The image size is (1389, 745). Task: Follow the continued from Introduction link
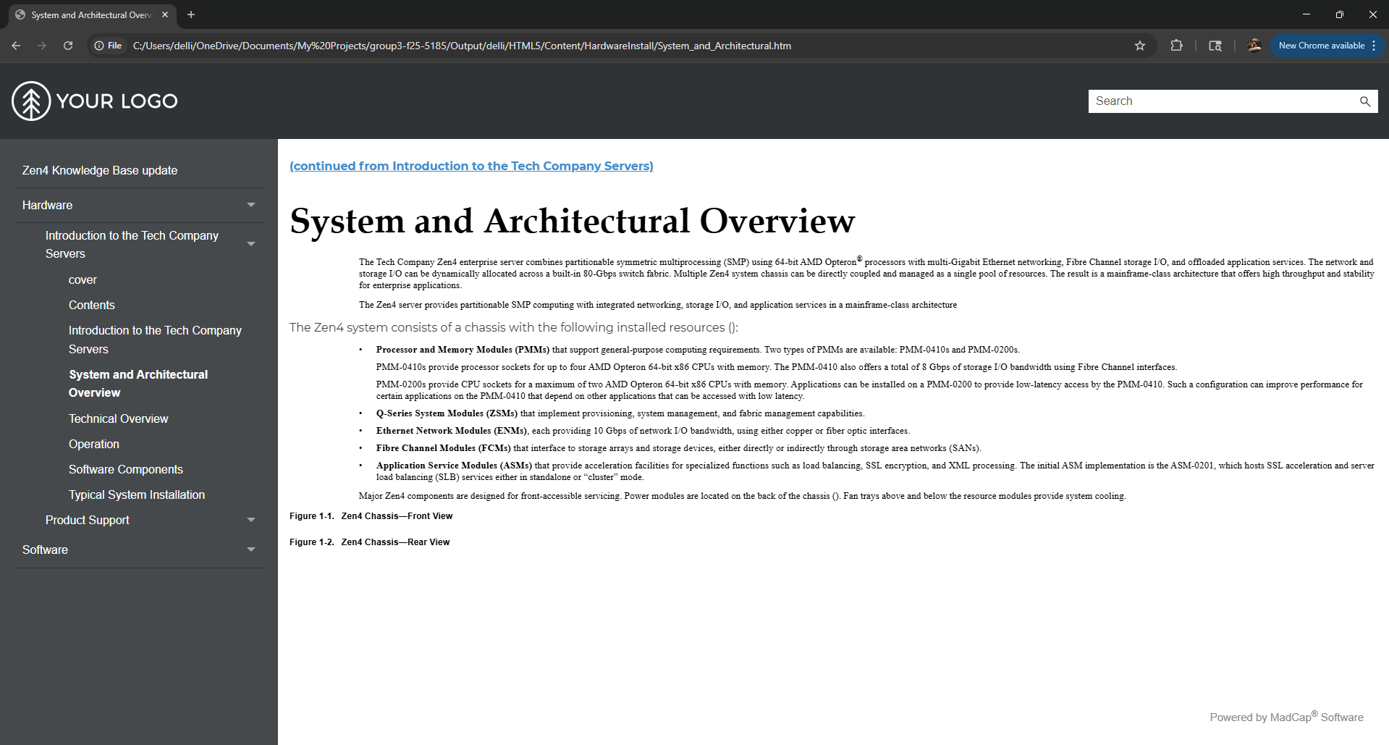(471, 166)
